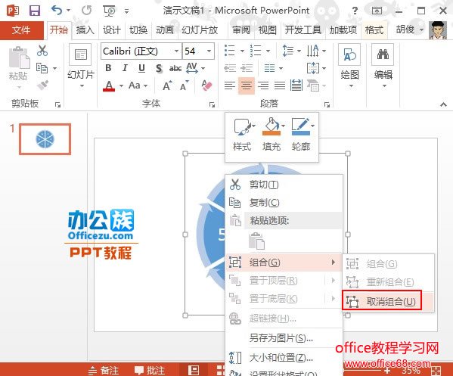Click paste option icon under 粘贴选项

pyautogui.click(x=256, y=241)
